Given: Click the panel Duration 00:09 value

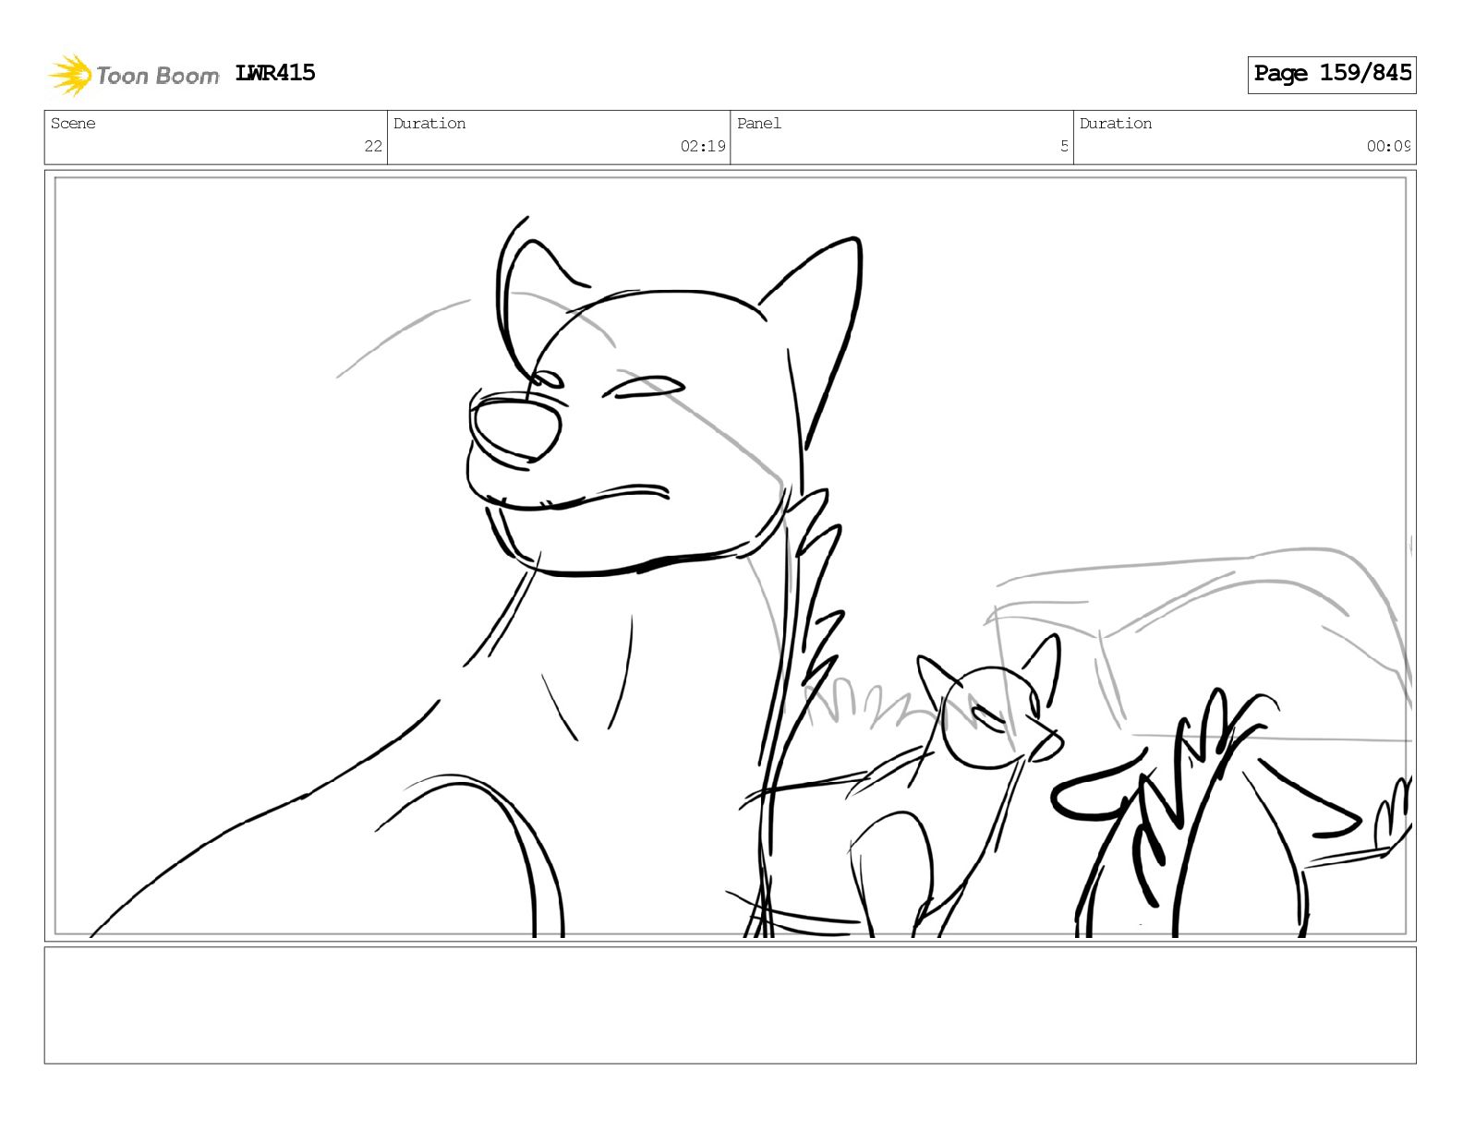Looking at the screenshot, I should [1388, 146].
